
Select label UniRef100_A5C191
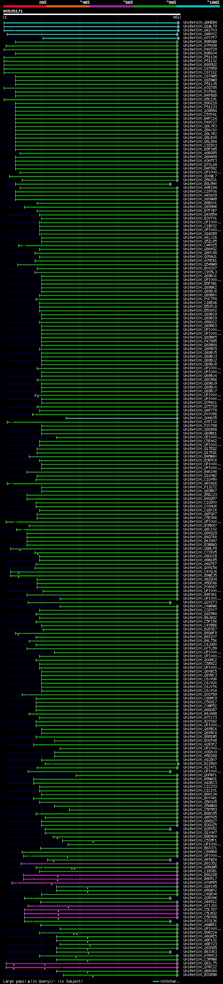[x=200, y=99]
